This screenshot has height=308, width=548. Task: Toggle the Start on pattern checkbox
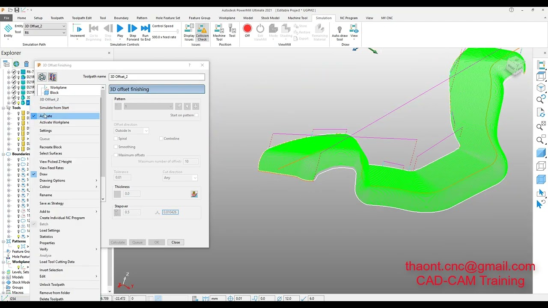pyautogui.click(x=197, y=115)
